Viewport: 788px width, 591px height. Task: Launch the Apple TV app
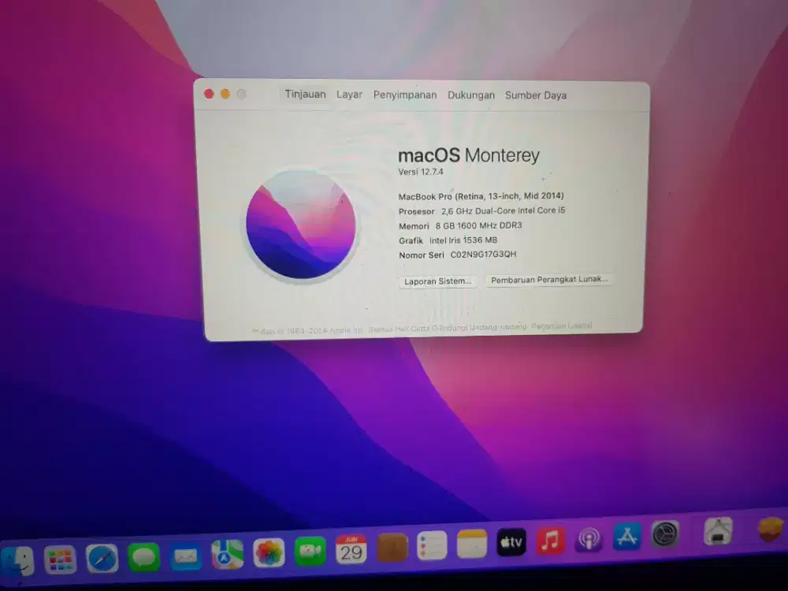(x=511, y=542)
